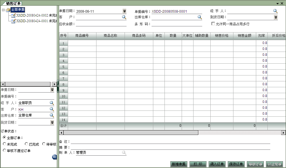Click the grid horizontal scrollbar right arrow

[x=283, y=132]
